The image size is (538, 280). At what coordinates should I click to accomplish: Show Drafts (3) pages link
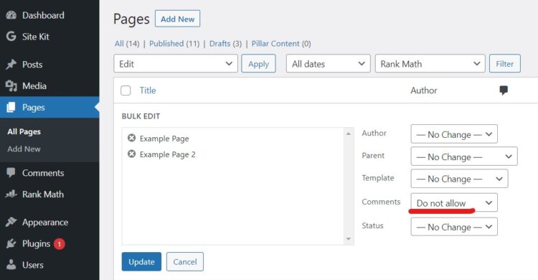(x=225, y=44)
